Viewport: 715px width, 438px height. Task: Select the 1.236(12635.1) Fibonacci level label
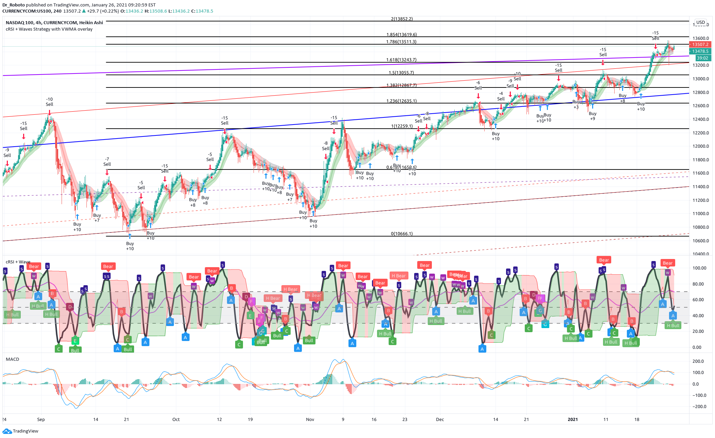pos(402,101)
